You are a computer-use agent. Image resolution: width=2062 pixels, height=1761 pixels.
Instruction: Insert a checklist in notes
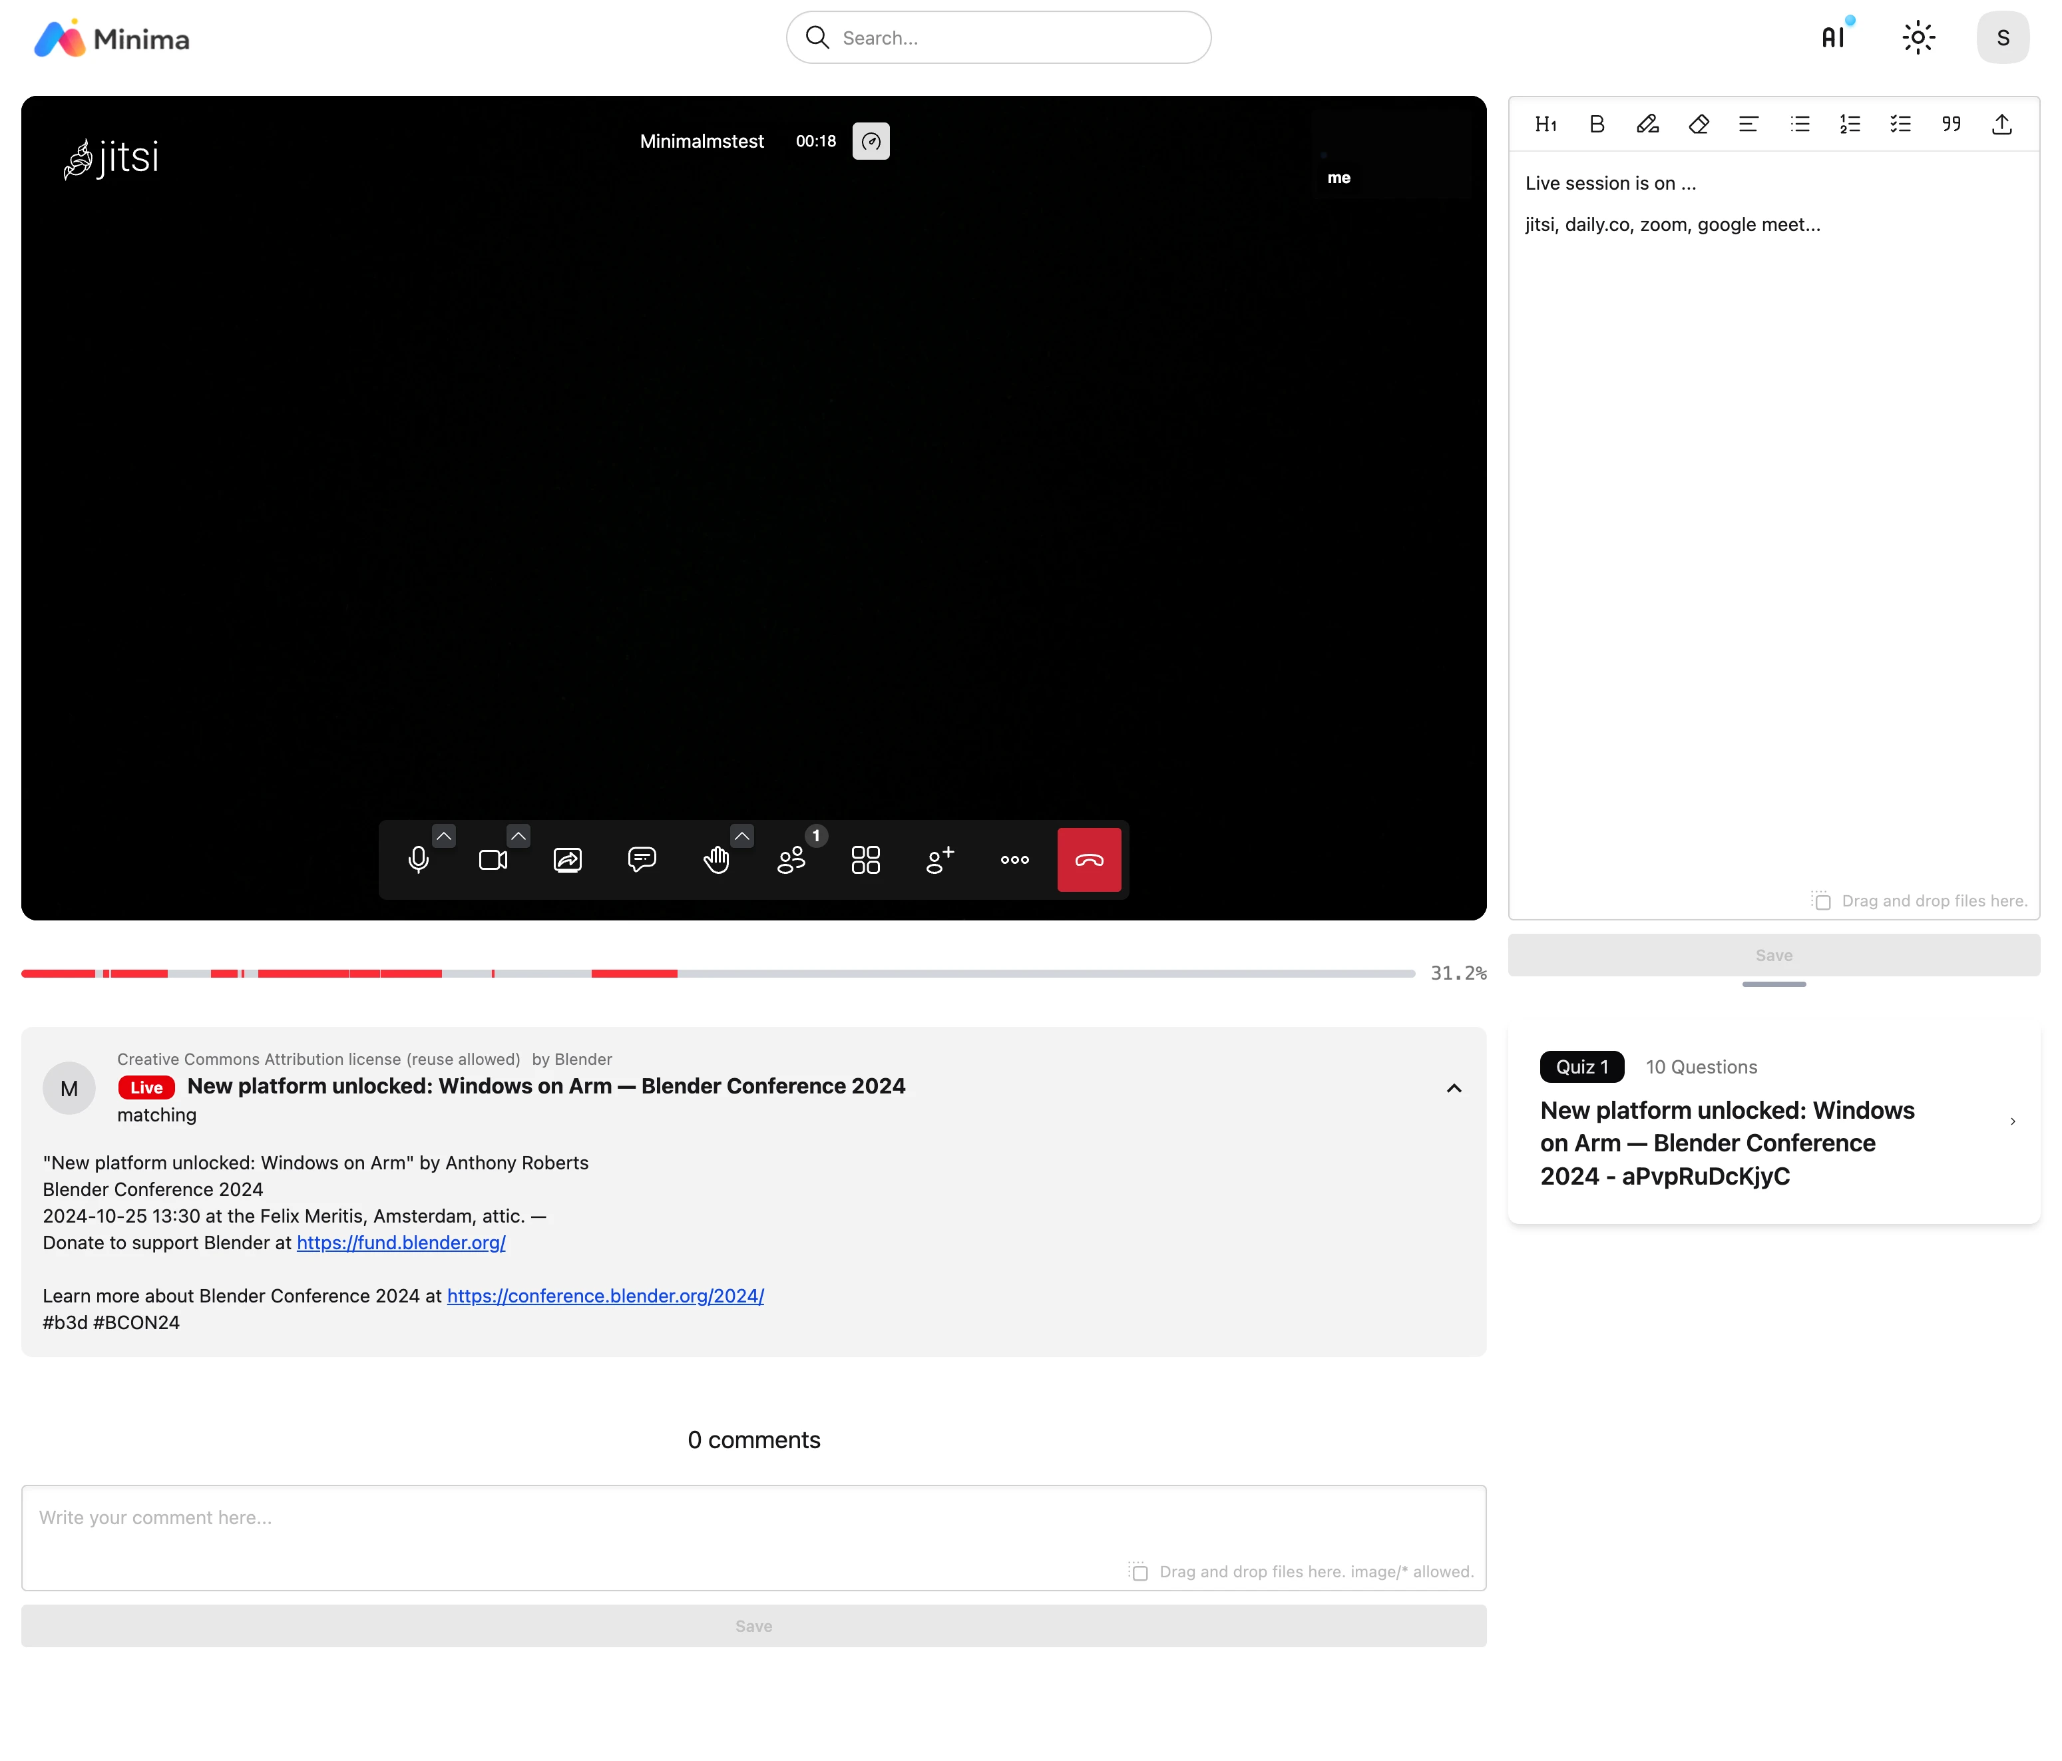point(1900,124)
